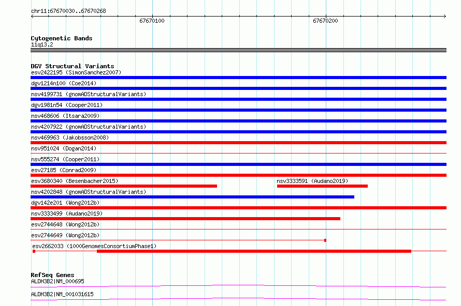Open variant nsv951024 (Dogan2014) label
Viewport: 461px width, 306px height.
(64, 148)
